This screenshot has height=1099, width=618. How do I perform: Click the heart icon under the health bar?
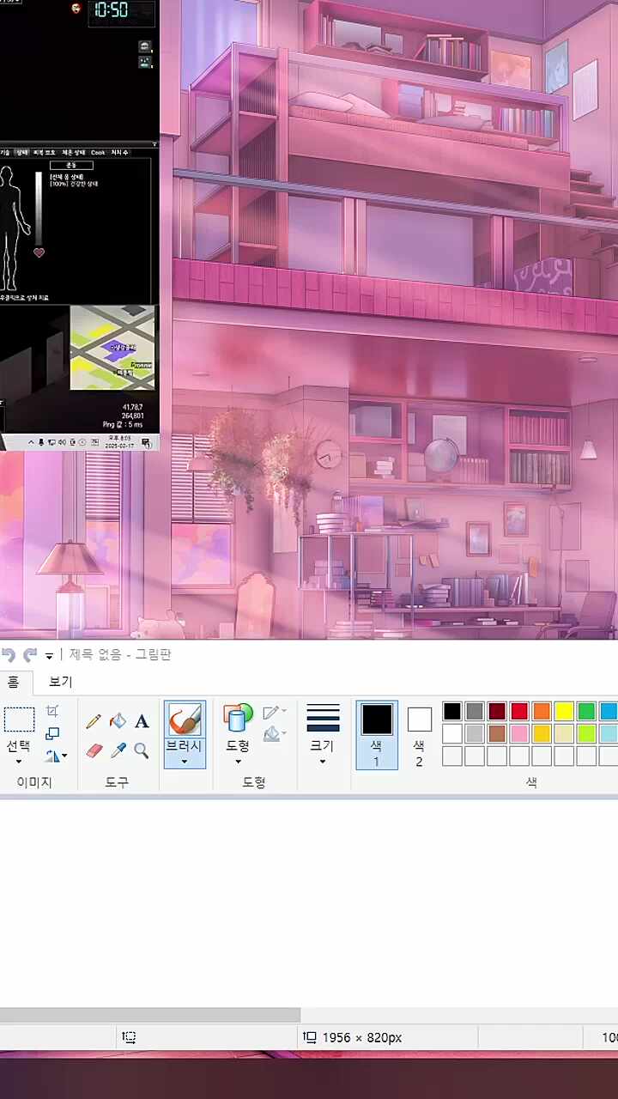point(39,252)
